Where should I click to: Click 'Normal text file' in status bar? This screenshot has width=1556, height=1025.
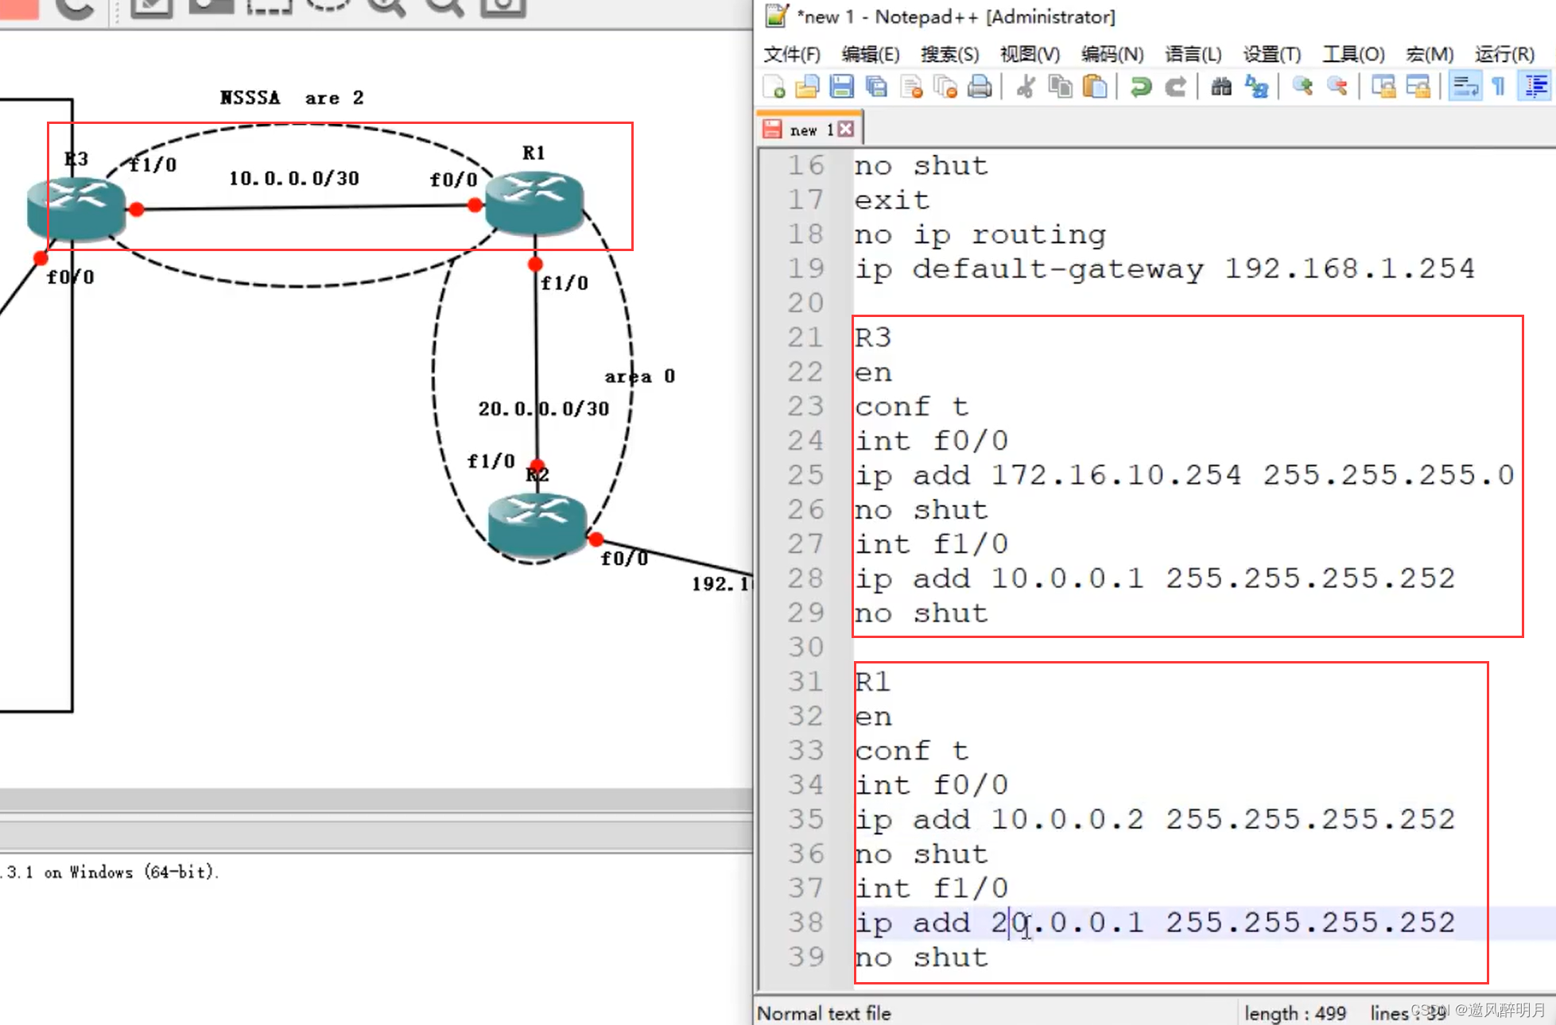pos(824,1013)
